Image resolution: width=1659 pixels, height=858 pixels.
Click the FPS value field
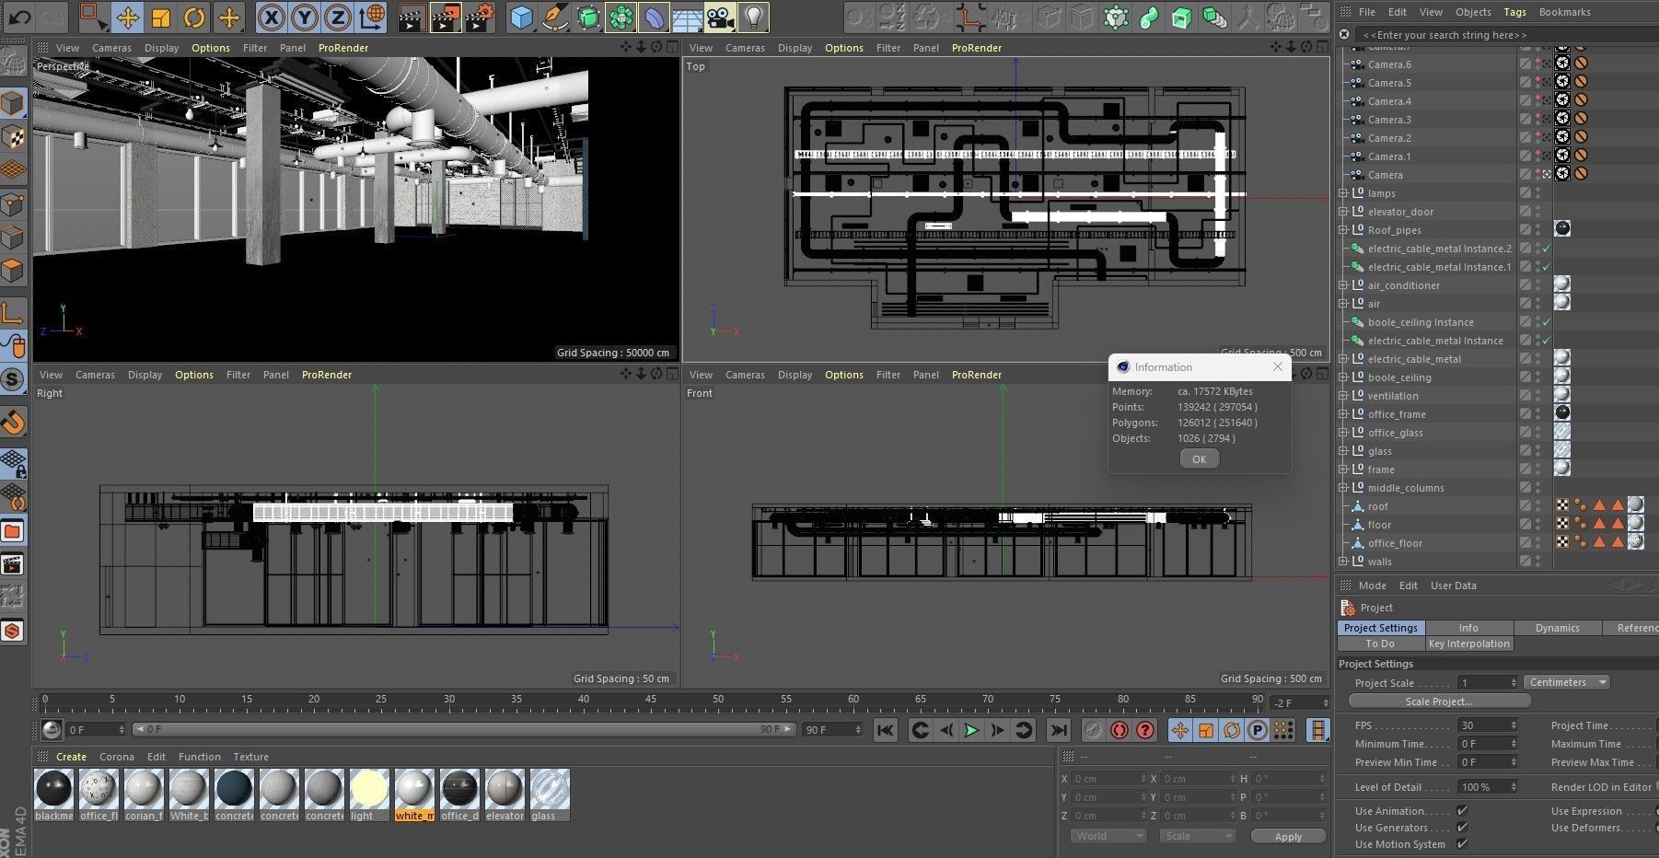(x=1487, y=725)
